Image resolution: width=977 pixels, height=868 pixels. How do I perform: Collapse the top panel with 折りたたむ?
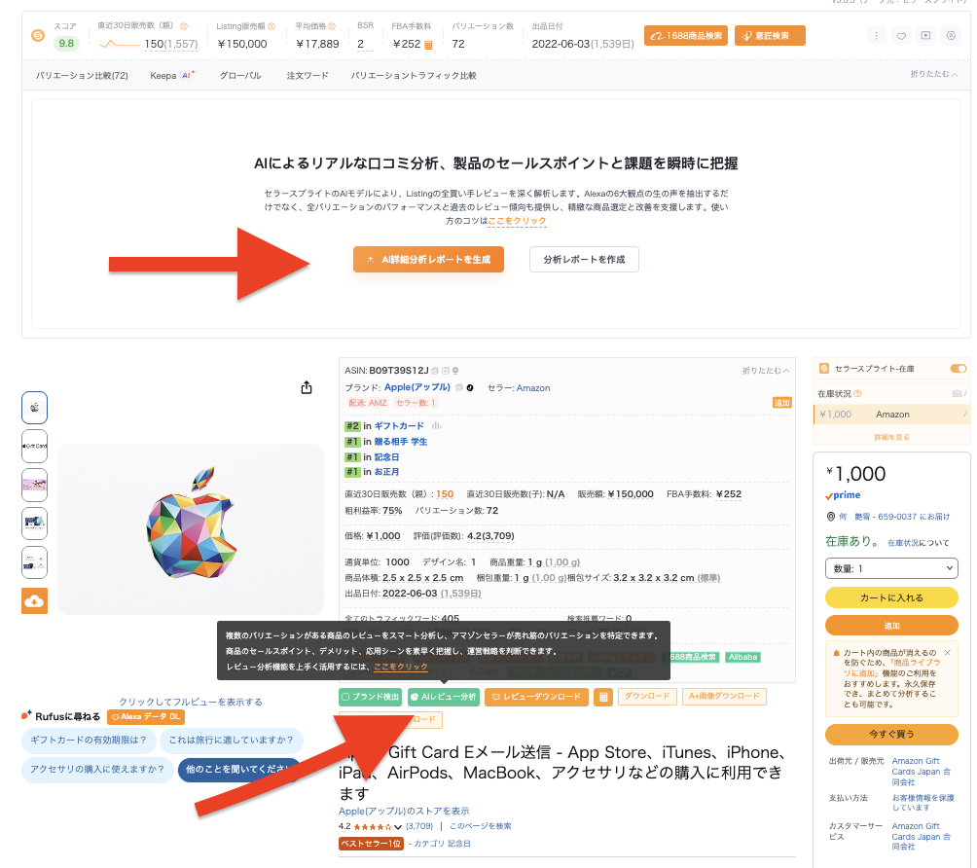click(x=933, y=74)
